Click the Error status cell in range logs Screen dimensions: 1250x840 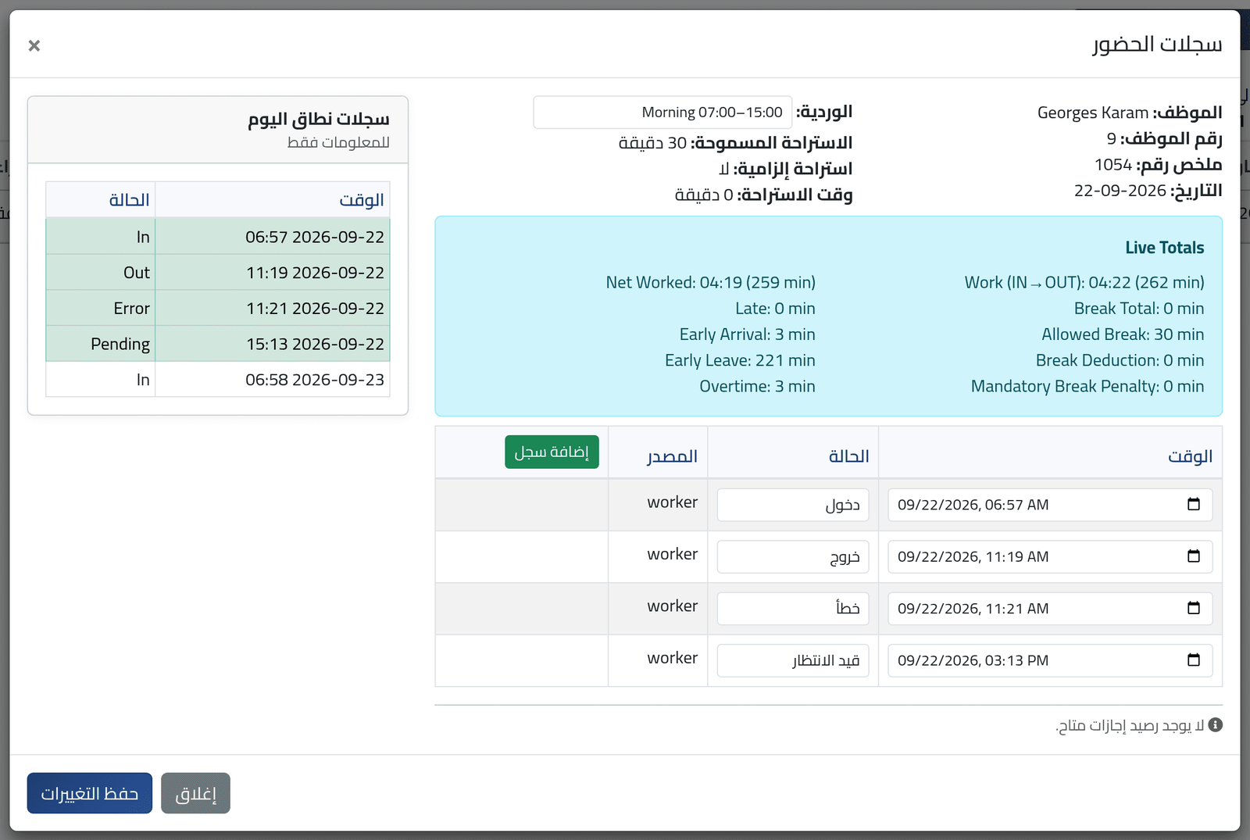pyautogui.click(x=101, y=309)
